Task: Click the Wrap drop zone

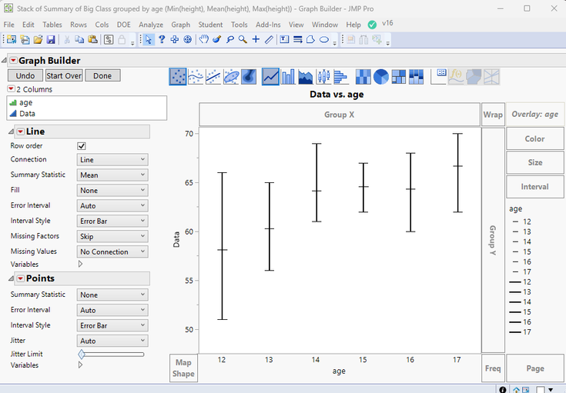Action: point(493,115)
